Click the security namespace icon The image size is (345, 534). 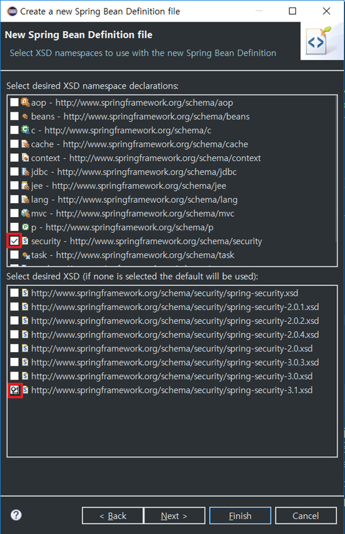pyautogui.click(x=25, y=241)
